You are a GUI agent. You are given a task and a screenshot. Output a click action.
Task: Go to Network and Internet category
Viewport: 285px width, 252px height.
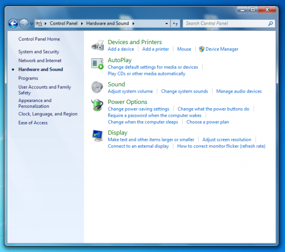click(40, 60)
